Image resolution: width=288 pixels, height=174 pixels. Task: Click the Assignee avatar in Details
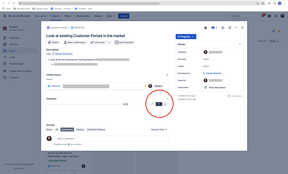[x=206, y=52]
